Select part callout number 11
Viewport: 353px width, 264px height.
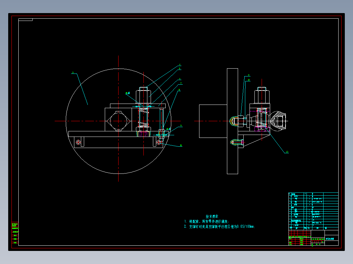(x=249, y=75)
